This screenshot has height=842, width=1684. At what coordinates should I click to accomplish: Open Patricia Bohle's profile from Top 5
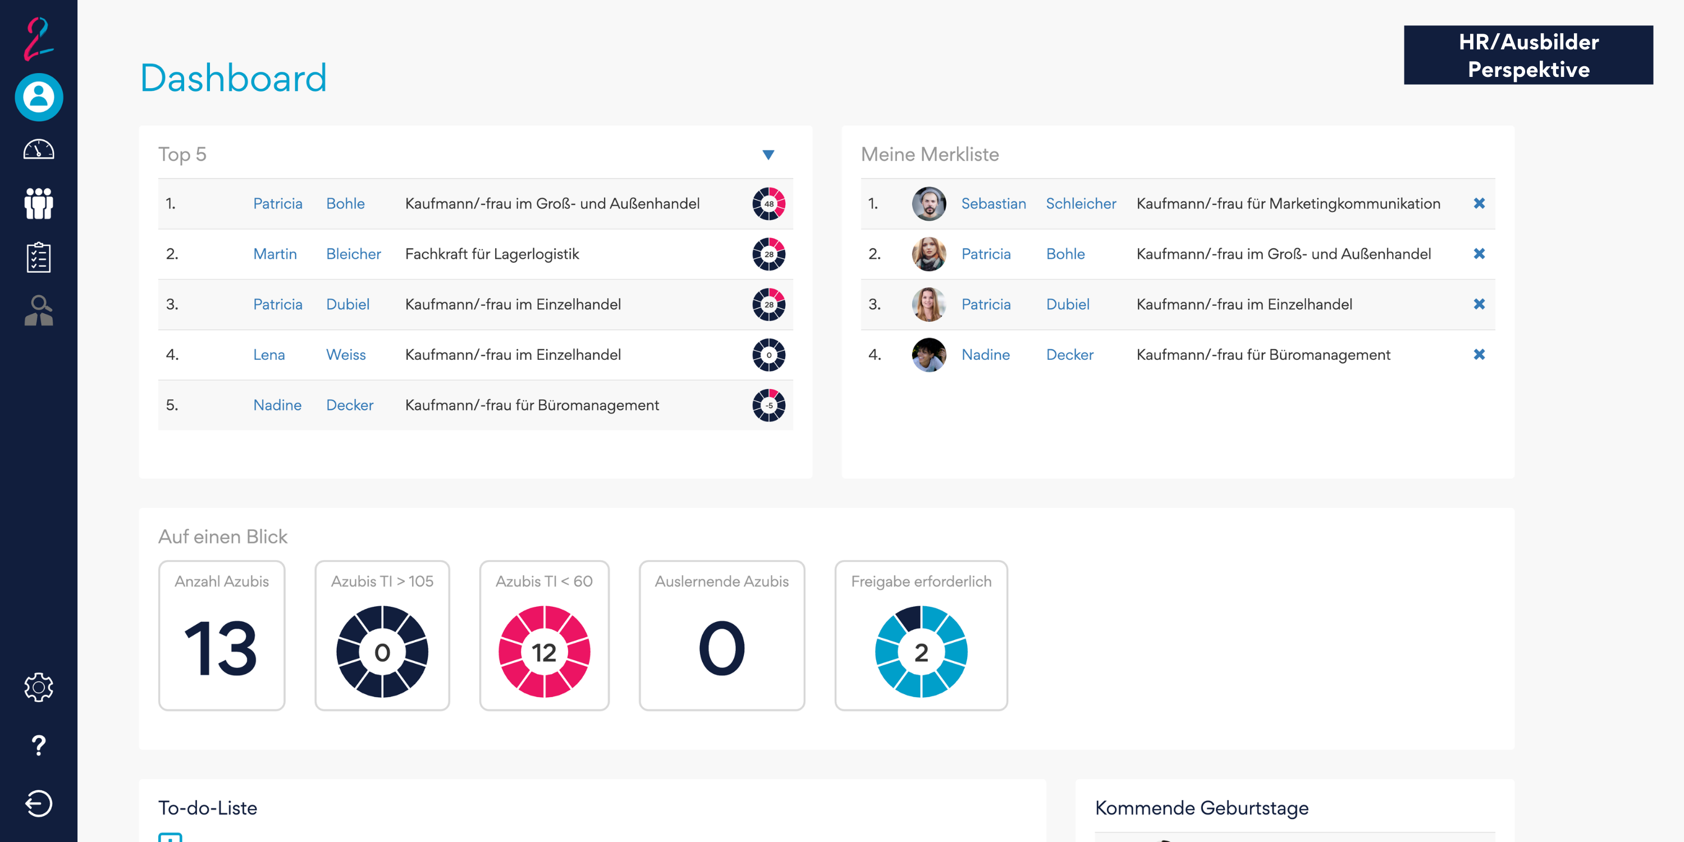[x=278, y=203]
